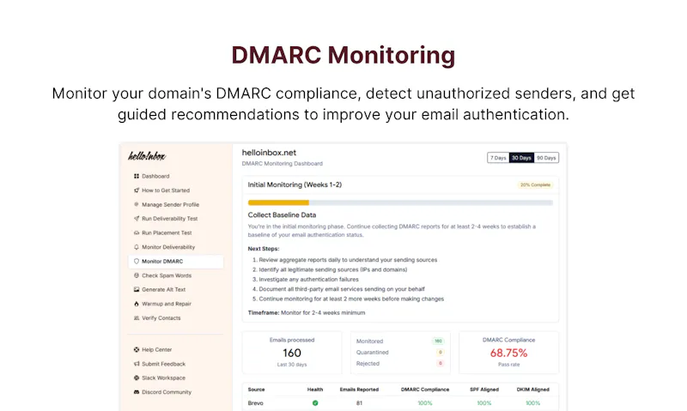Click the Emails Reported column header
This screenshot has width=687, height=411.
(x=359, y=390)
